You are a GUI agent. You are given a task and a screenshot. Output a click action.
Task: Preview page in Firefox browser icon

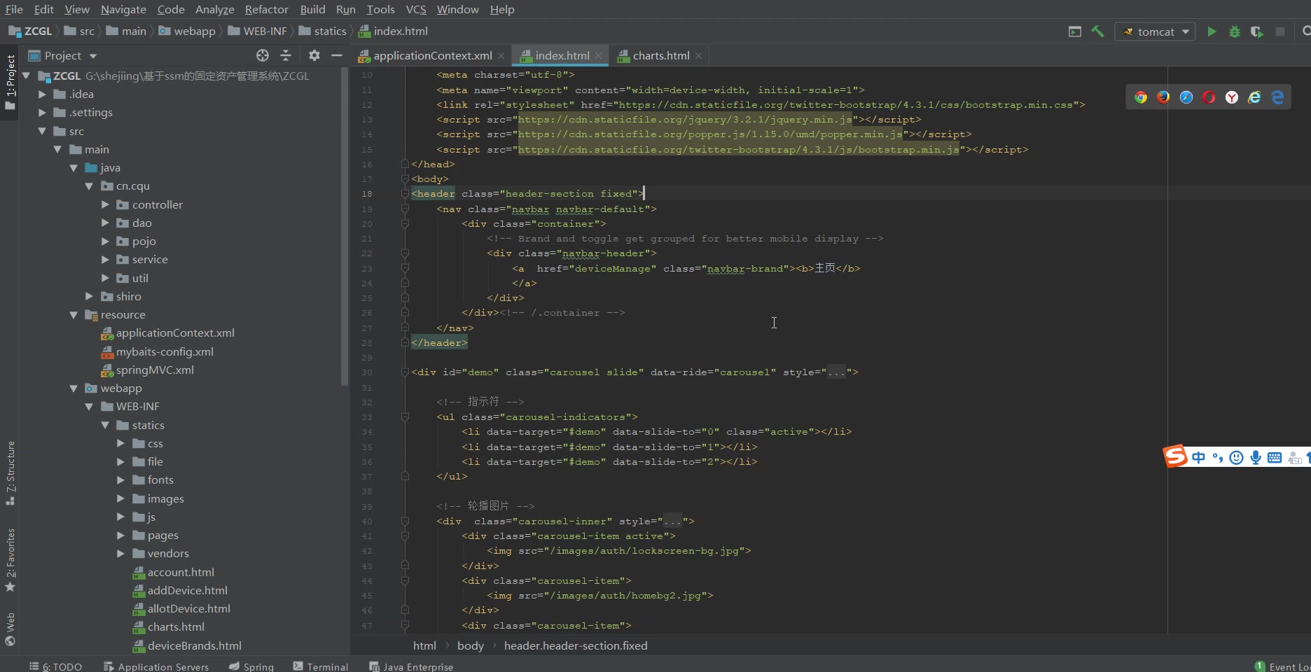pos(1163,97)
